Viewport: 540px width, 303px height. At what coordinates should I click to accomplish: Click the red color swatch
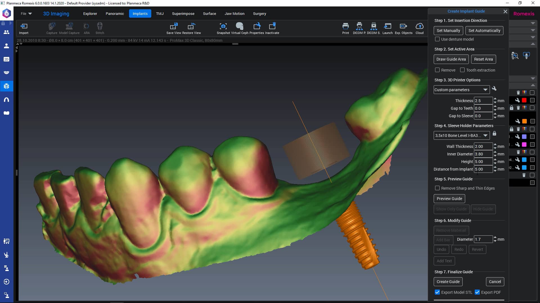coord(524,100)
